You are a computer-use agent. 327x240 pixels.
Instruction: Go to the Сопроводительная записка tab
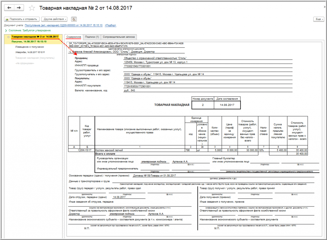[119, 37]
